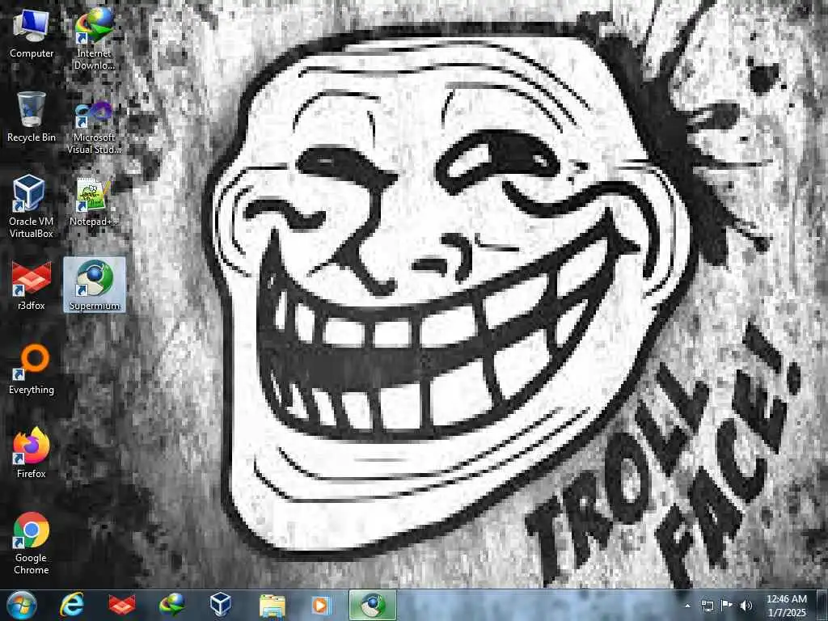This screenshot has width=828, height=621.
Task: Select the Oracle VM VirtualBox desktop shortcut
Action: tap(32, 206)
